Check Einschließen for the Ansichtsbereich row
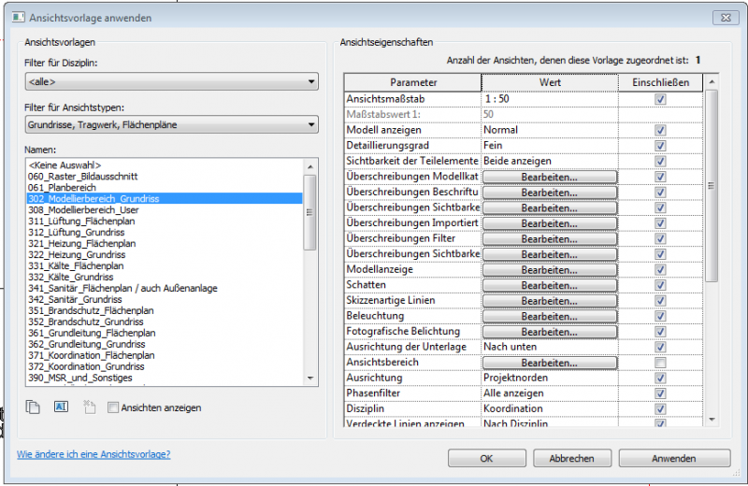The image size is (748, 486). (x=660, y=363)
